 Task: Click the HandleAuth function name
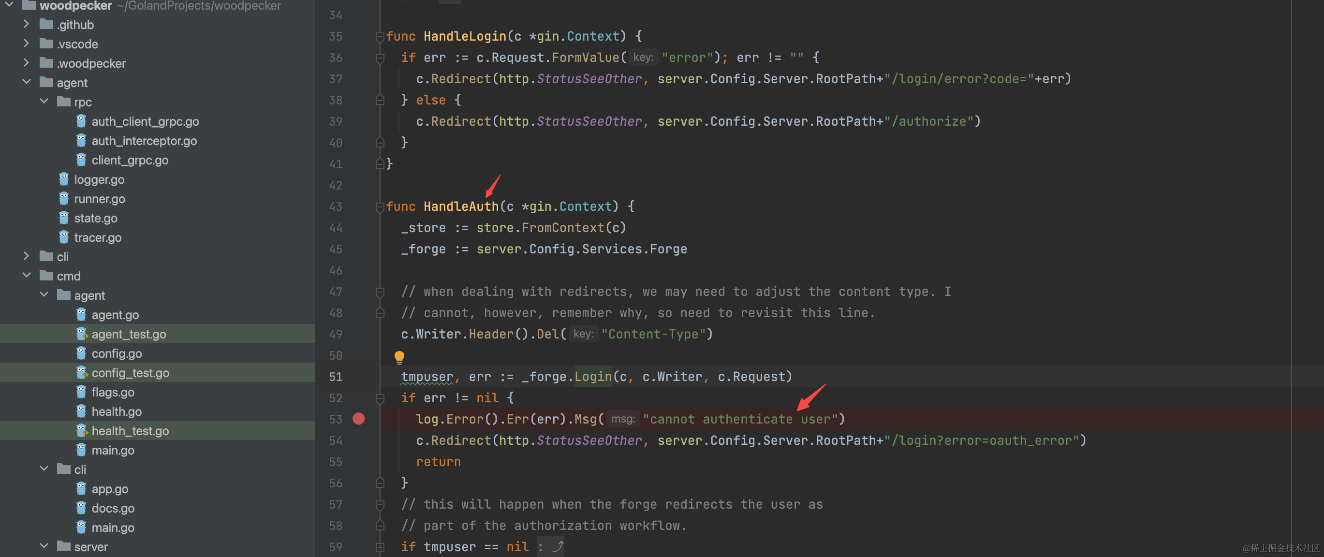tap(461, 206)
